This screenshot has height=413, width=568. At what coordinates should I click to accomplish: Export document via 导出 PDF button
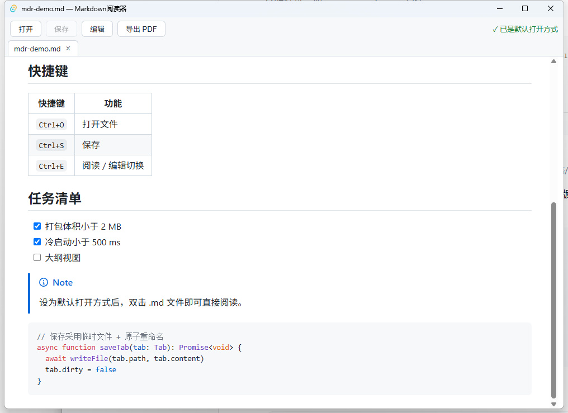click(141, 29)
